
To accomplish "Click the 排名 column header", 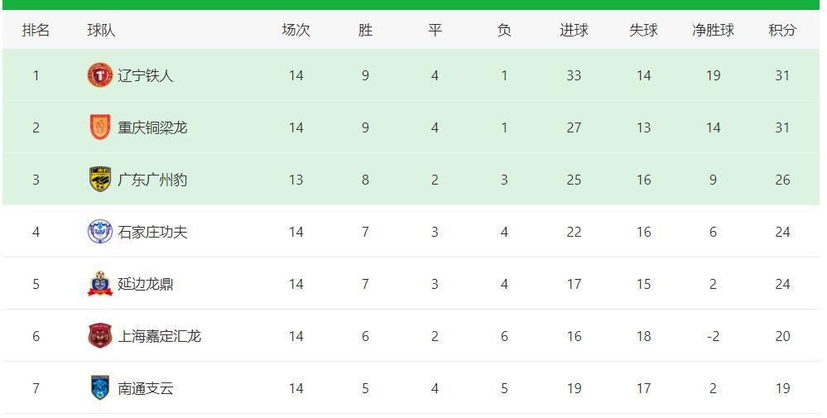I will pos(36,30).
